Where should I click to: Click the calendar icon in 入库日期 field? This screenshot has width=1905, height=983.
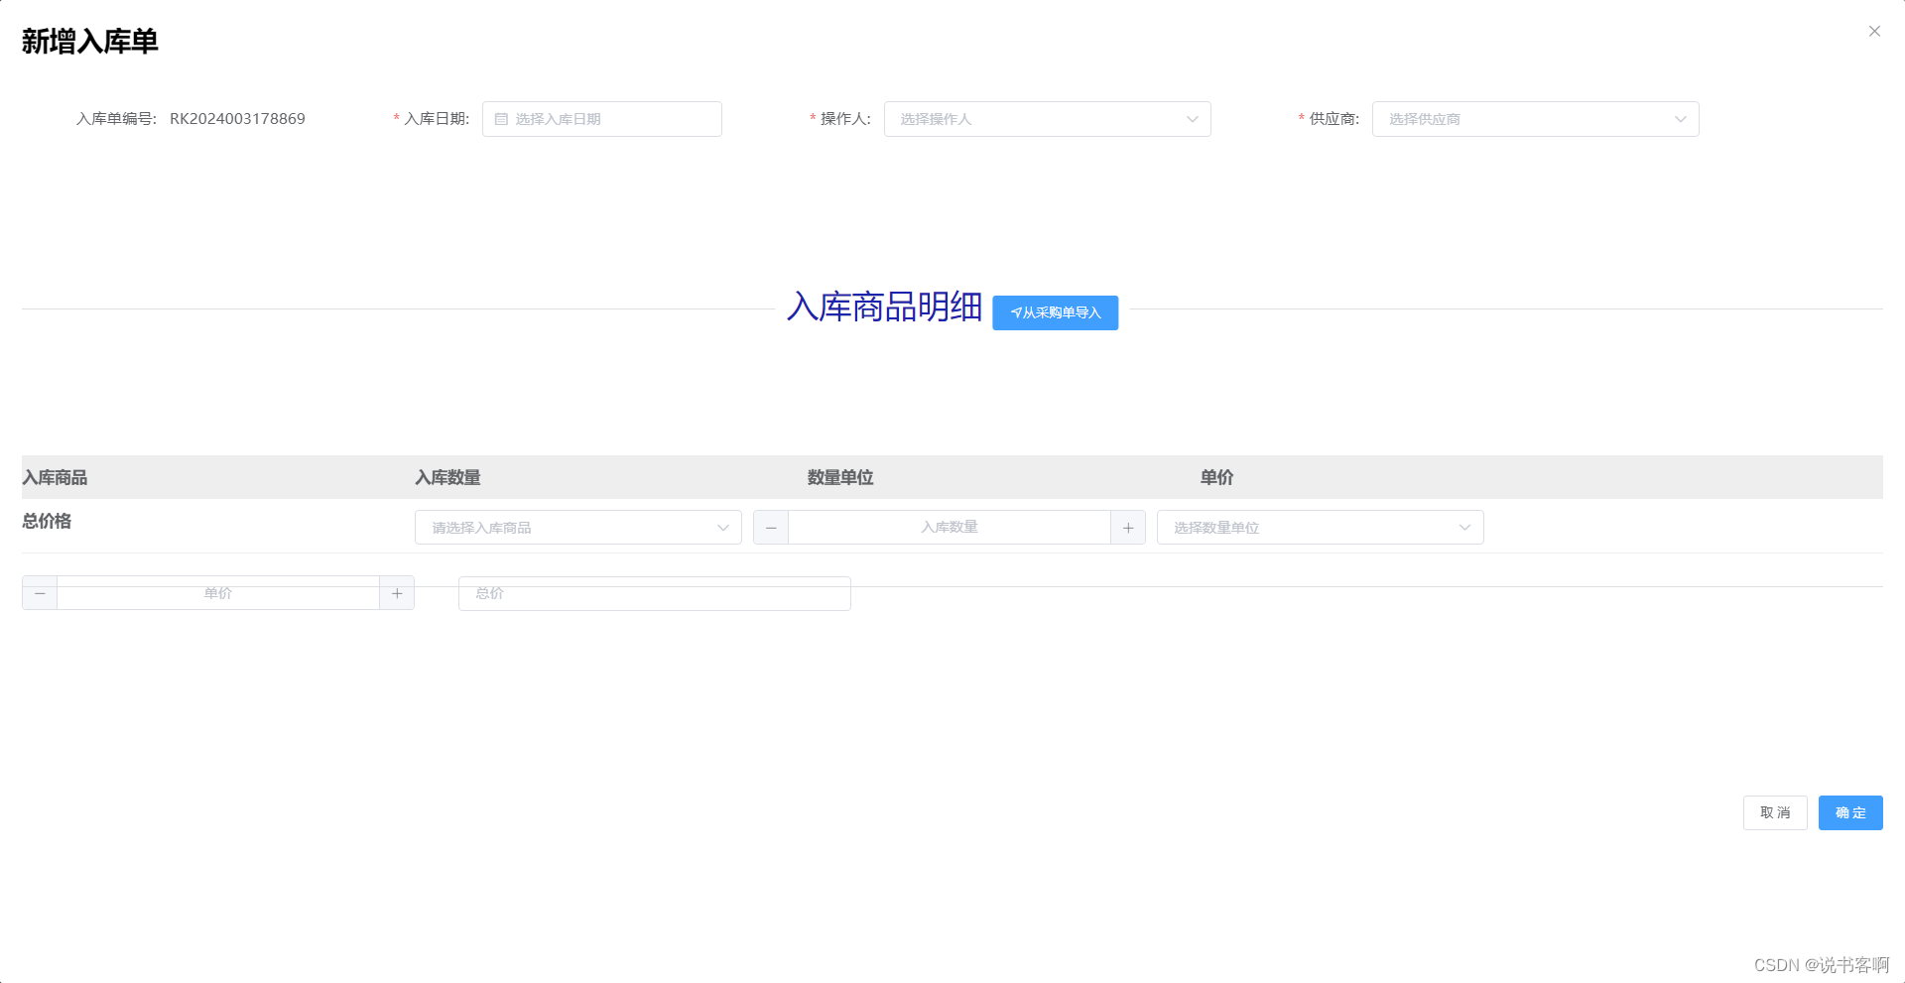point(501,119)
